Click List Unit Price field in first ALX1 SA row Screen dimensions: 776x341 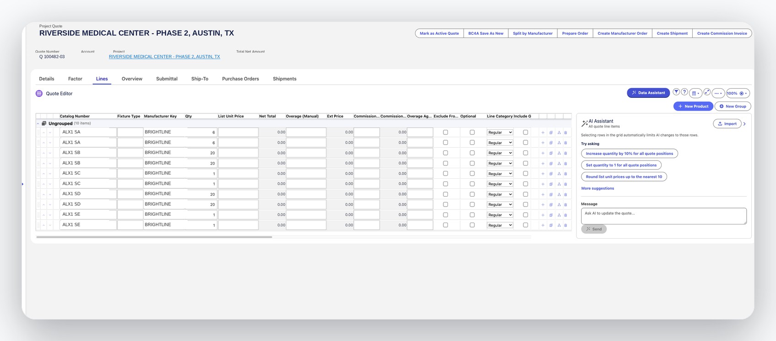click(x=238, y=133)
